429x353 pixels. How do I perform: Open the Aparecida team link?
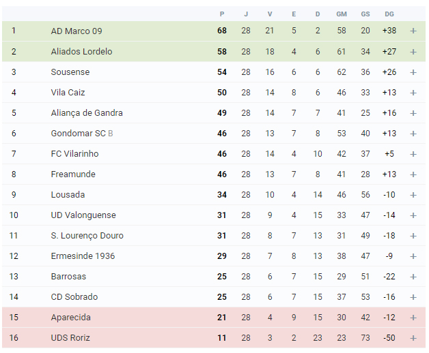(70, 318)
